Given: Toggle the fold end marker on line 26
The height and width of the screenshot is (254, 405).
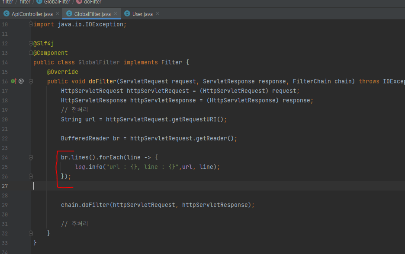Looking at the screenshot, I should tap(31, 176).
